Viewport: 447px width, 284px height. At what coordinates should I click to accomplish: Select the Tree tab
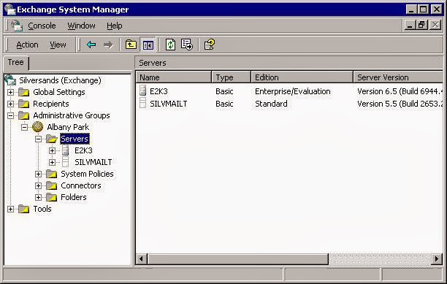(x=15, y=62)
